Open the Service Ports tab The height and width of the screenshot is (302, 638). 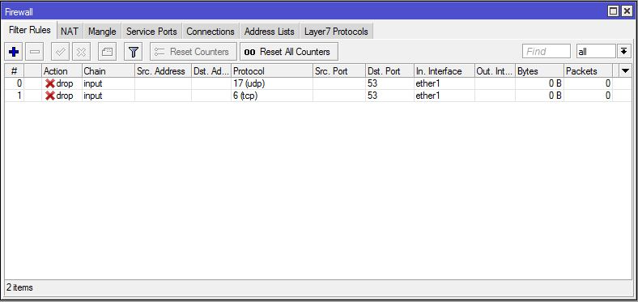[151, 32]
